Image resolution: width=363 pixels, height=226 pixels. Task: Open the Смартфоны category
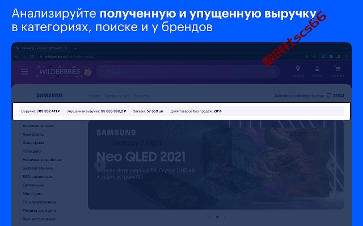(x=33, y=143)
